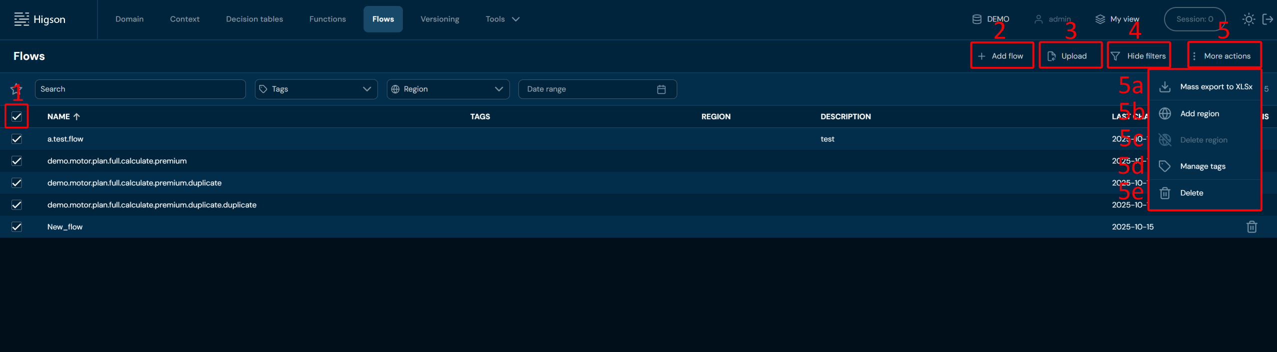Choose Manage tags from the menu

(x=1202, y=166)
